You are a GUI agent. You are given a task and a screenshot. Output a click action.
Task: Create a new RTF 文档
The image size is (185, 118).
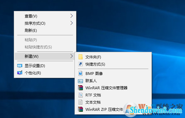(x=113, y=95)
